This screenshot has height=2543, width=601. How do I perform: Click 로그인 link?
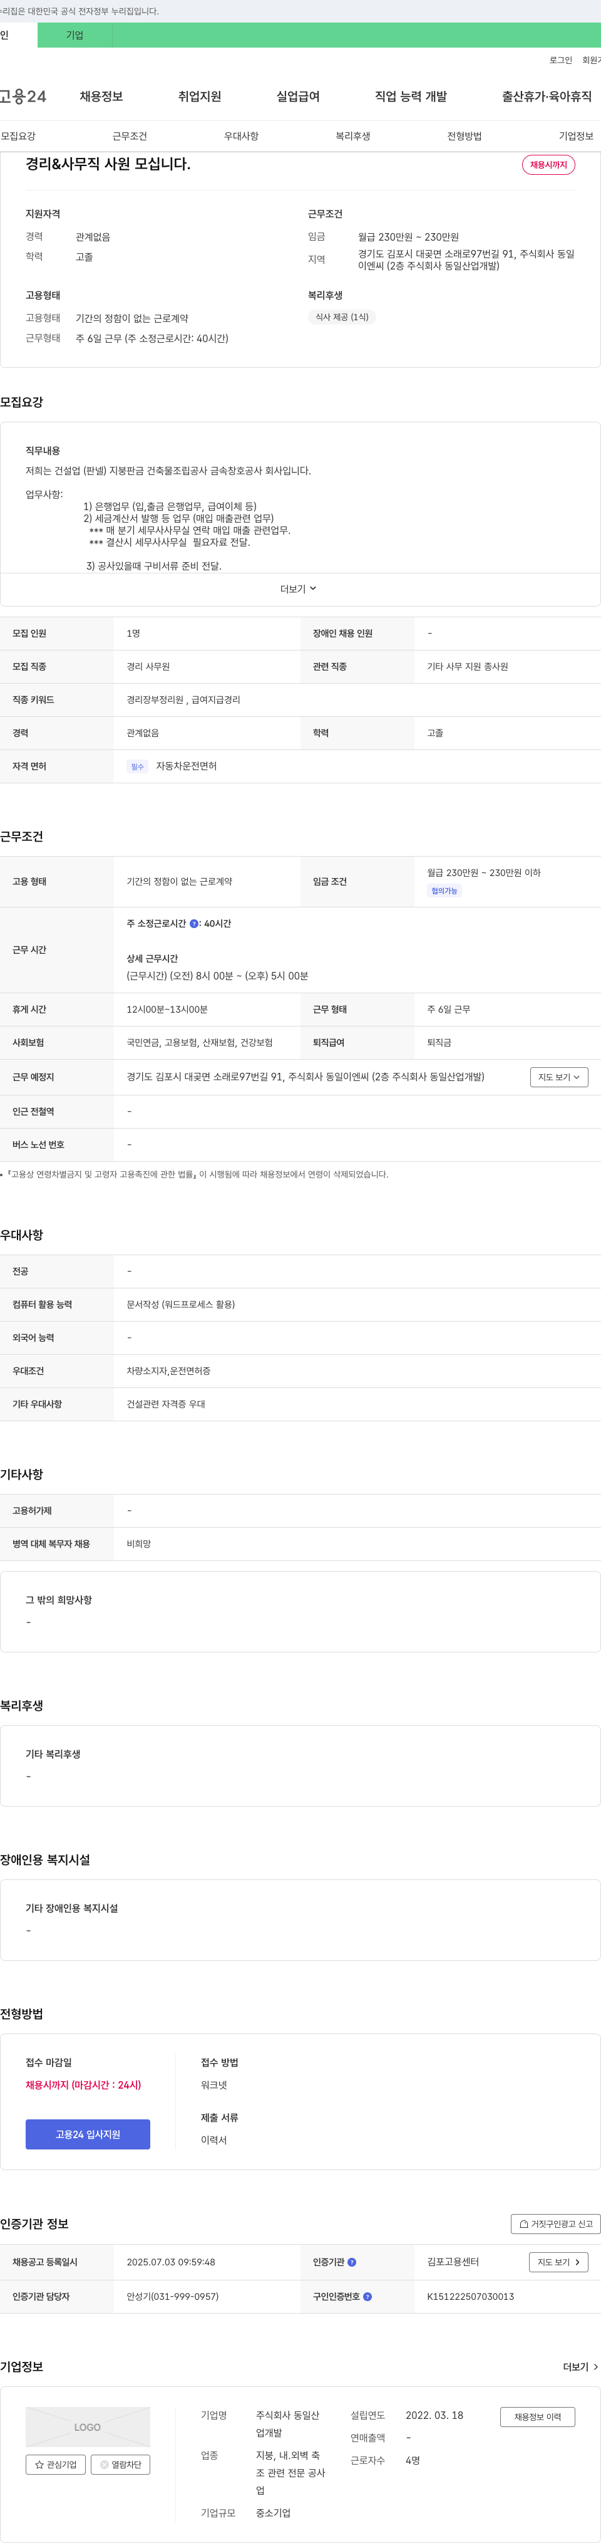[560, 60]
